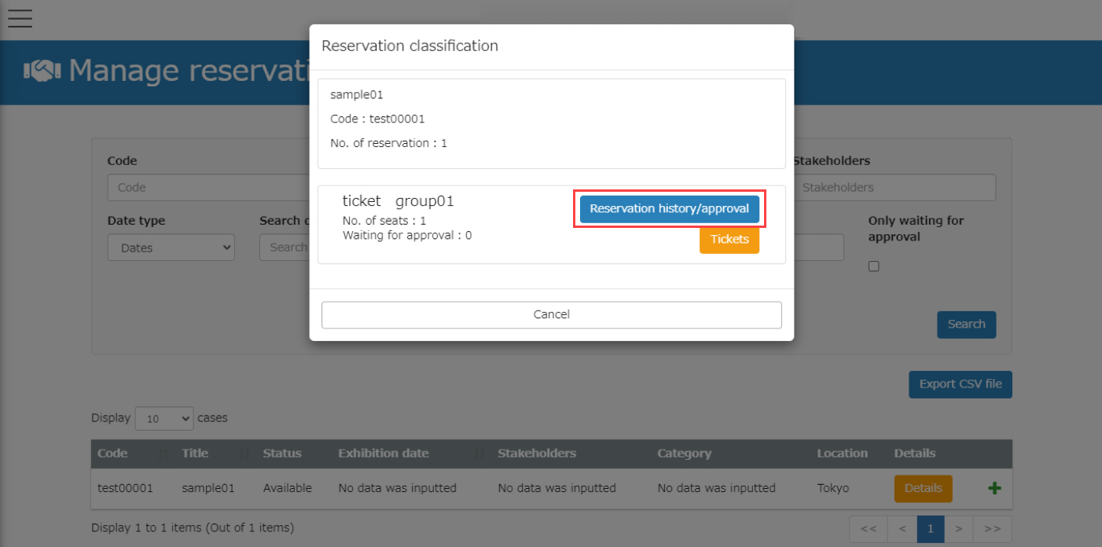Sort by Exhibition date column arrows

481,453
